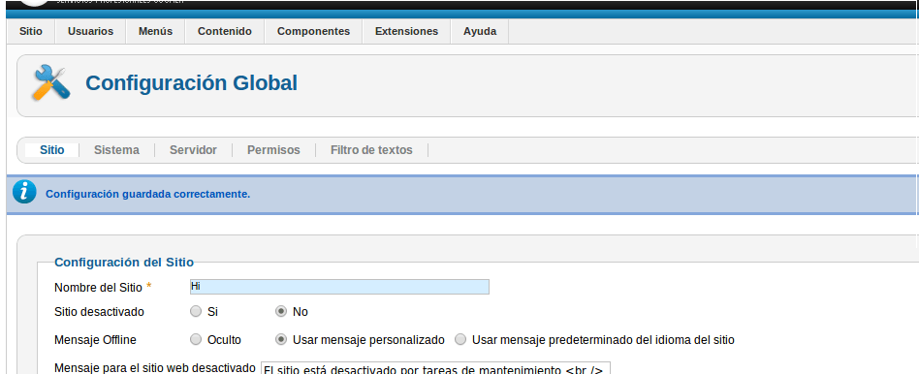919x374 pixels.
Task: Open the Usuarios menu
Action: pos(90,32)
